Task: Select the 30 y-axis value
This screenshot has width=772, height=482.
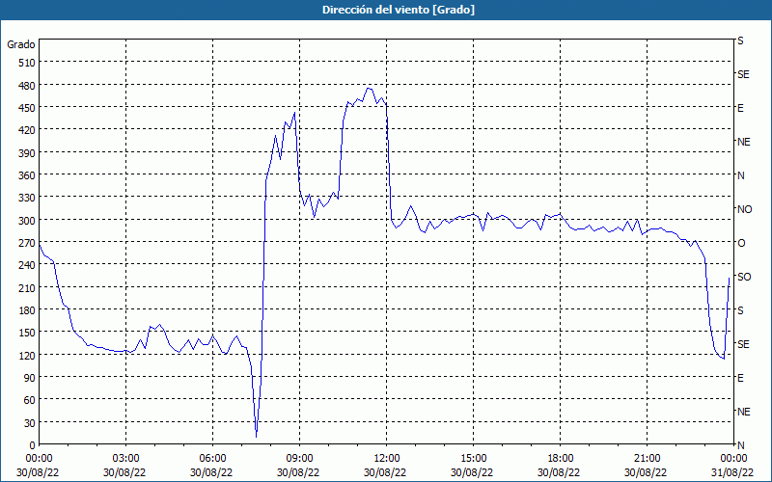Action: [30, 423]
